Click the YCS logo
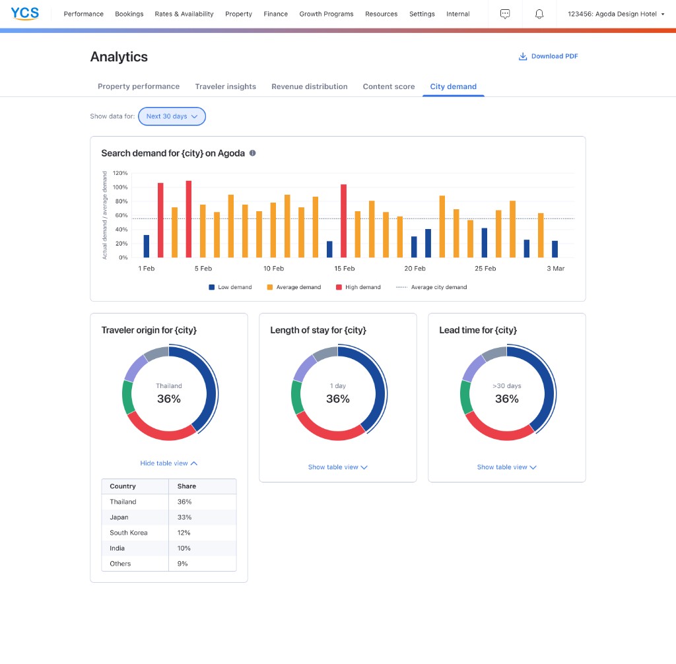Viewport: 676px width, 664px height. click(24, 13)
